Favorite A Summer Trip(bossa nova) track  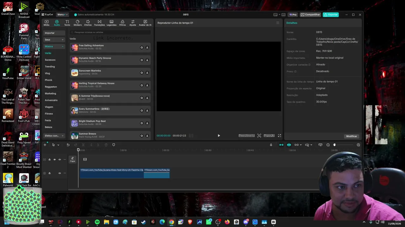(x=142, y=98)
